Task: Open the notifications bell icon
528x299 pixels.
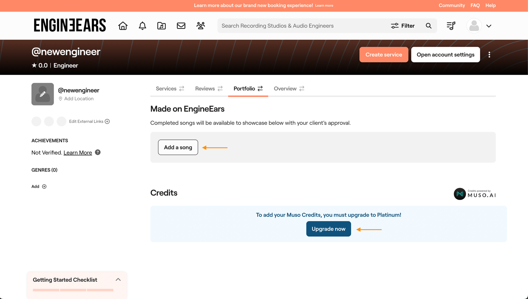Action: 142,26
